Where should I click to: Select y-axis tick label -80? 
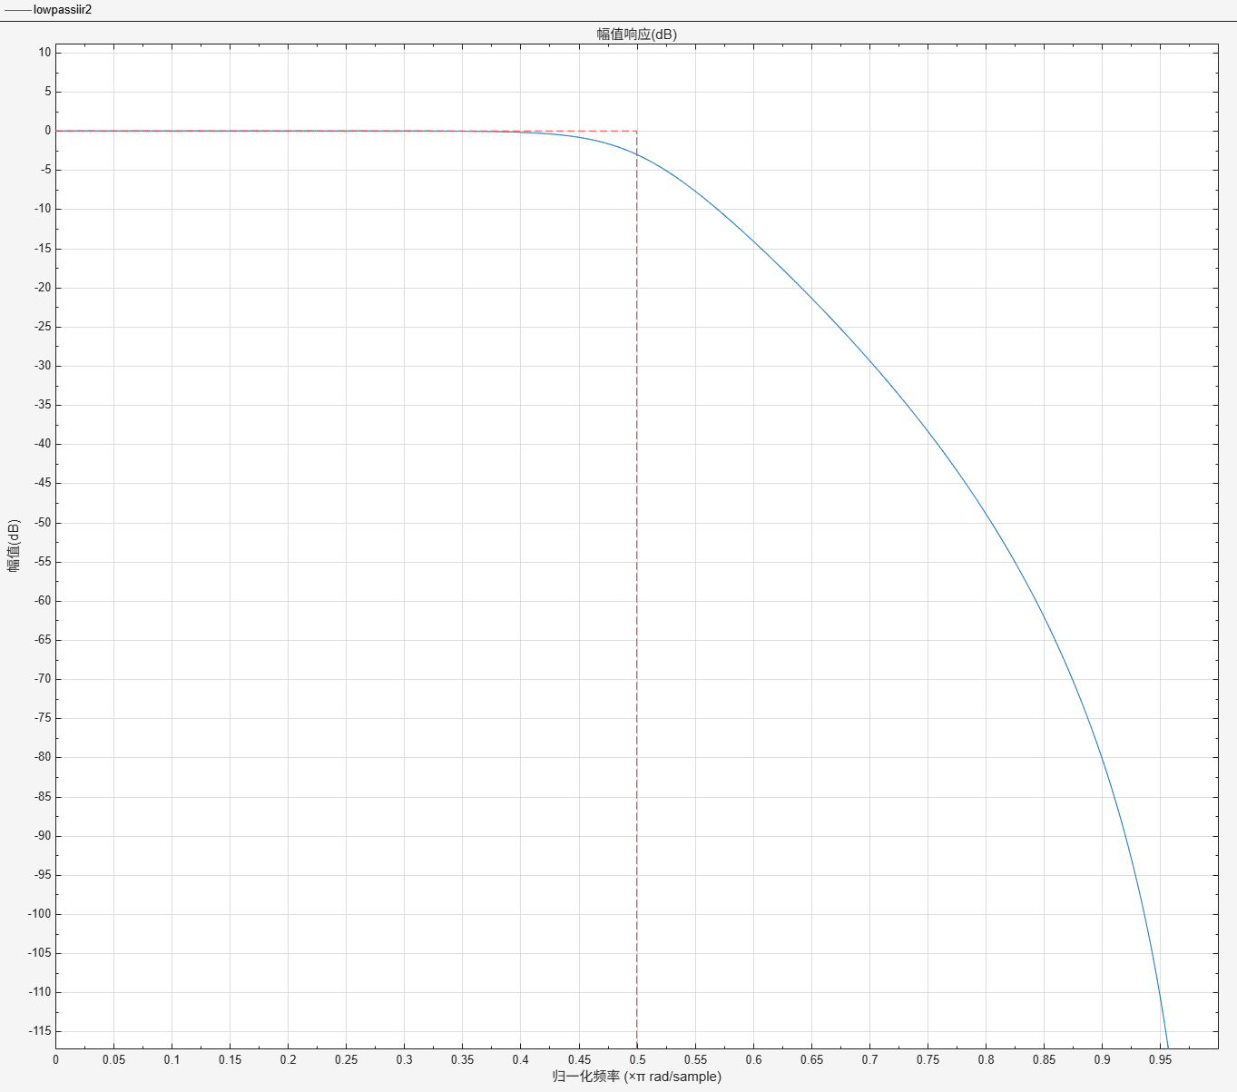click(43, 757)
